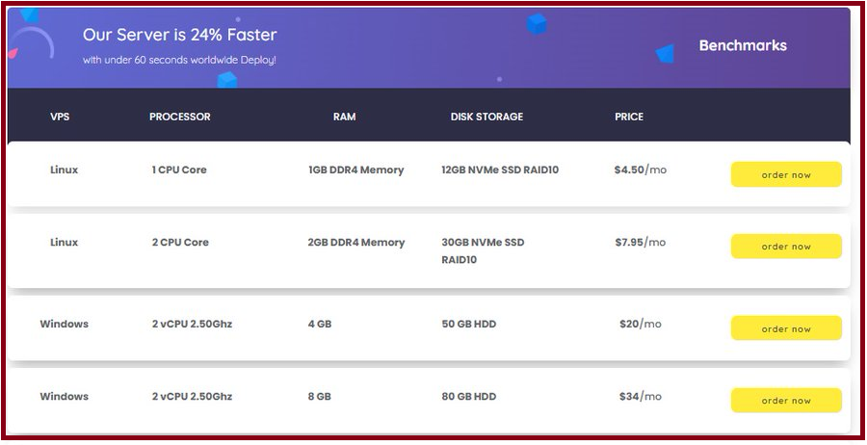Click 'Windows' label in the 4 GB row
This screenshot has height=445, width=867.
[65, 324]
